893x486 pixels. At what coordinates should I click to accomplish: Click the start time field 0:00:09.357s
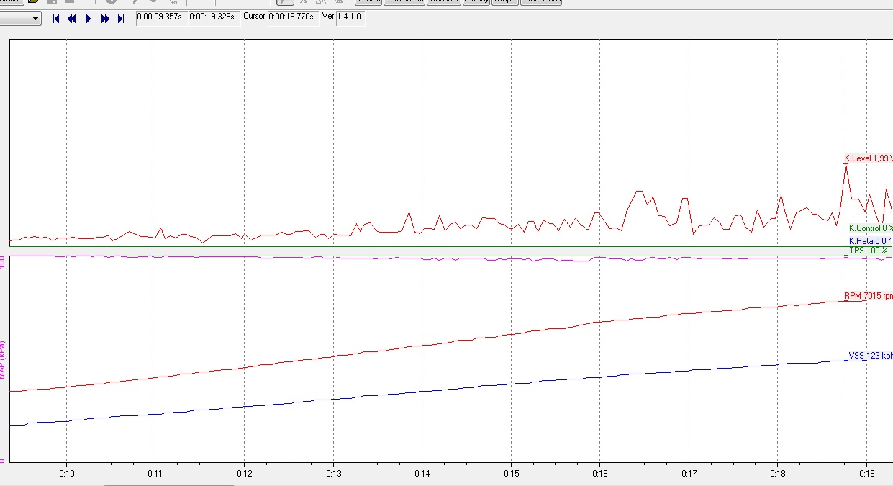point(162,17)
